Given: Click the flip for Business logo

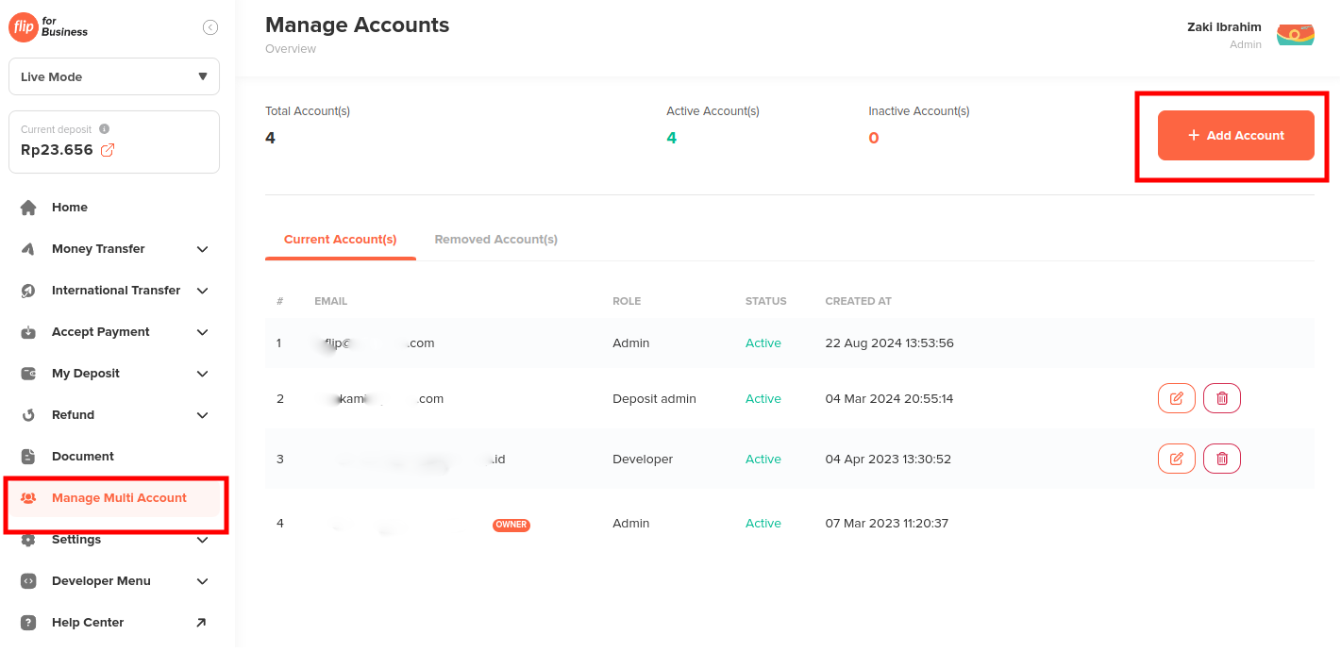Looking at the screenshot, I should tap(47, 27).
